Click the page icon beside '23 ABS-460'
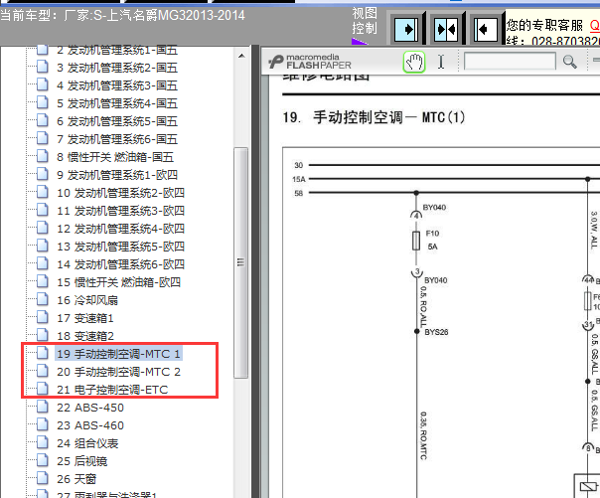The image size is (600, 498). [42, 424]
